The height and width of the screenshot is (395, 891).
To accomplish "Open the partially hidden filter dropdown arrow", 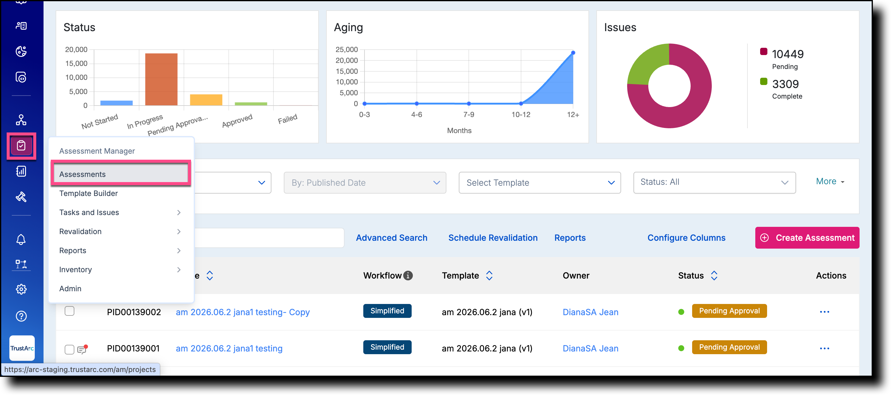I will pyautogui.click(x=261, y=182).
